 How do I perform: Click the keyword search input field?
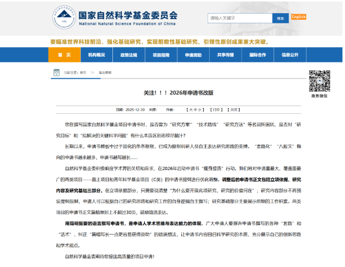point(240,18)
